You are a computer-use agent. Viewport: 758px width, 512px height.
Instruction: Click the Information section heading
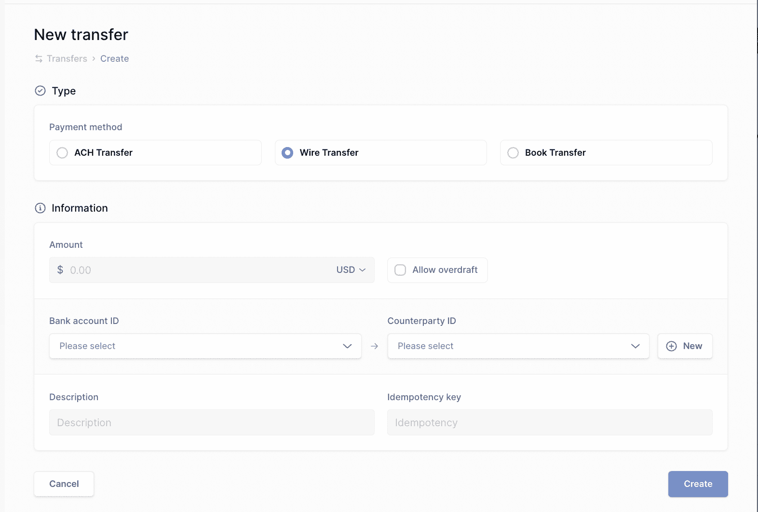[x=80, y=208]
